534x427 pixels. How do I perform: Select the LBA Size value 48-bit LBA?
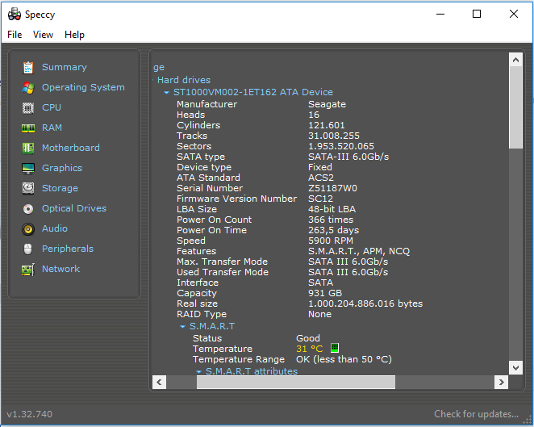point(332,209)
